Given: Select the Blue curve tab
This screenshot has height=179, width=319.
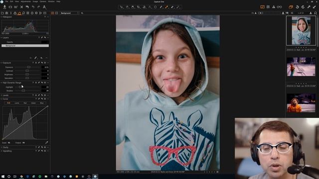Looking at the screenshot, I should (42, 103).
